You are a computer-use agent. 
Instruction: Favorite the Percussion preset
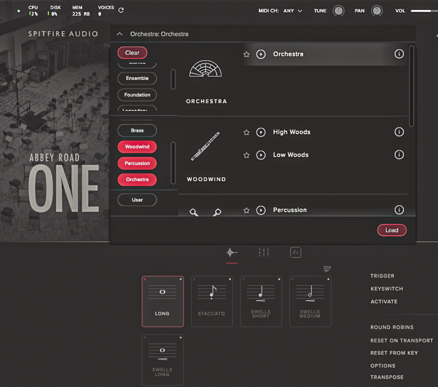[x=246, y=210]
